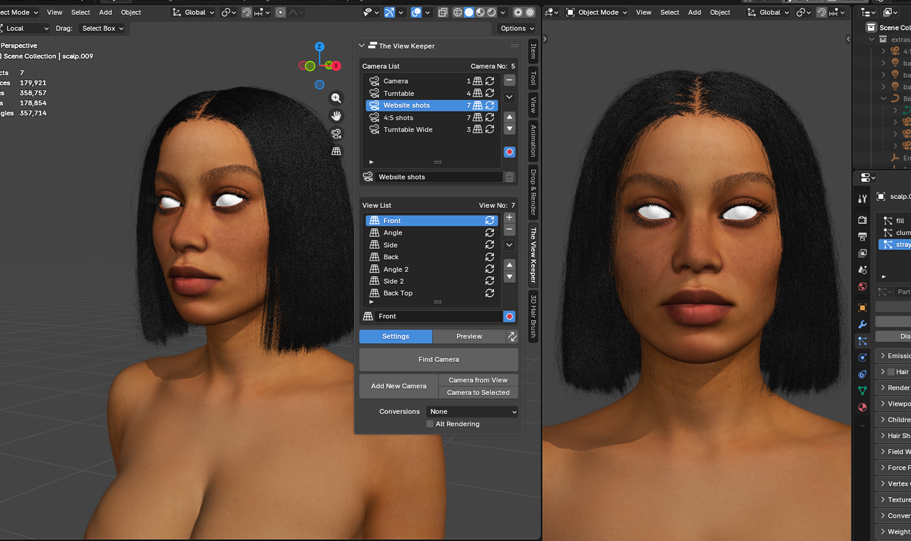Viewport: 911px width, 541px height.
Task: Click the Add New Camera button
Action: [398, 386]
